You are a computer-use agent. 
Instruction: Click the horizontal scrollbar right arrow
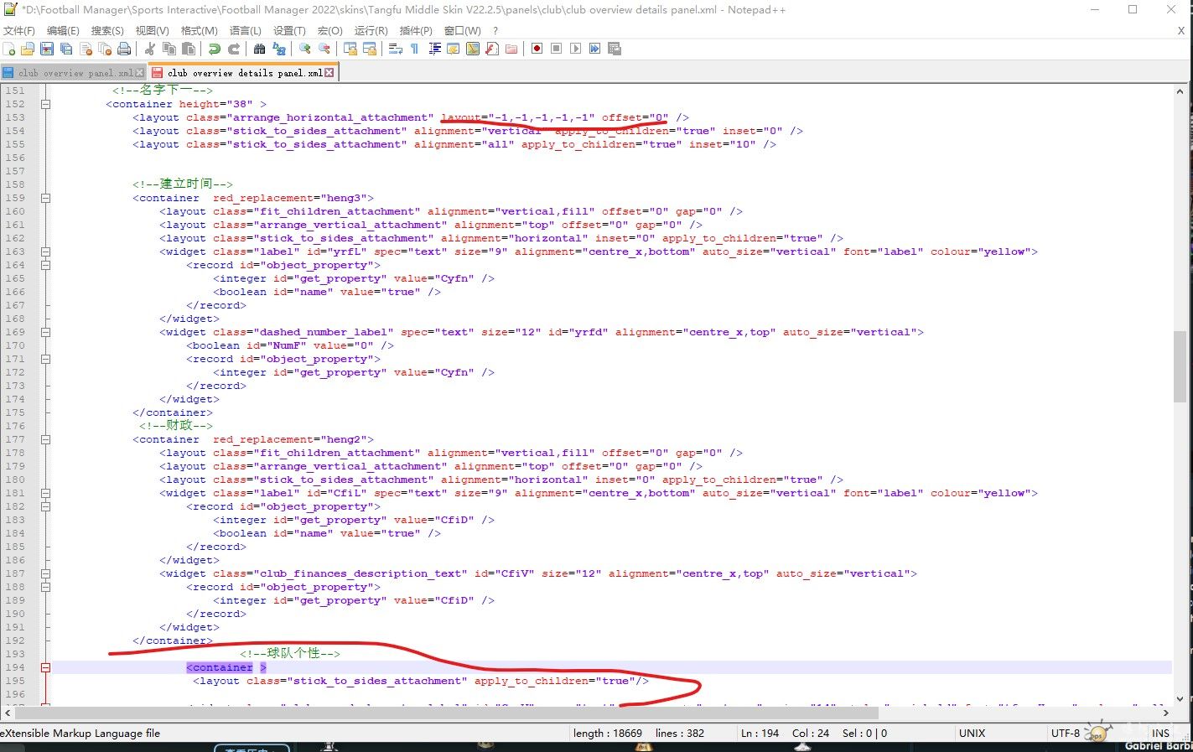(x=1165, y=713)
